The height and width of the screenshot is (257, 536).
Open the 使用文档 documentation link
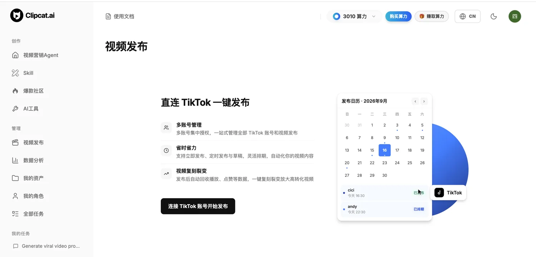click(120, 16)
